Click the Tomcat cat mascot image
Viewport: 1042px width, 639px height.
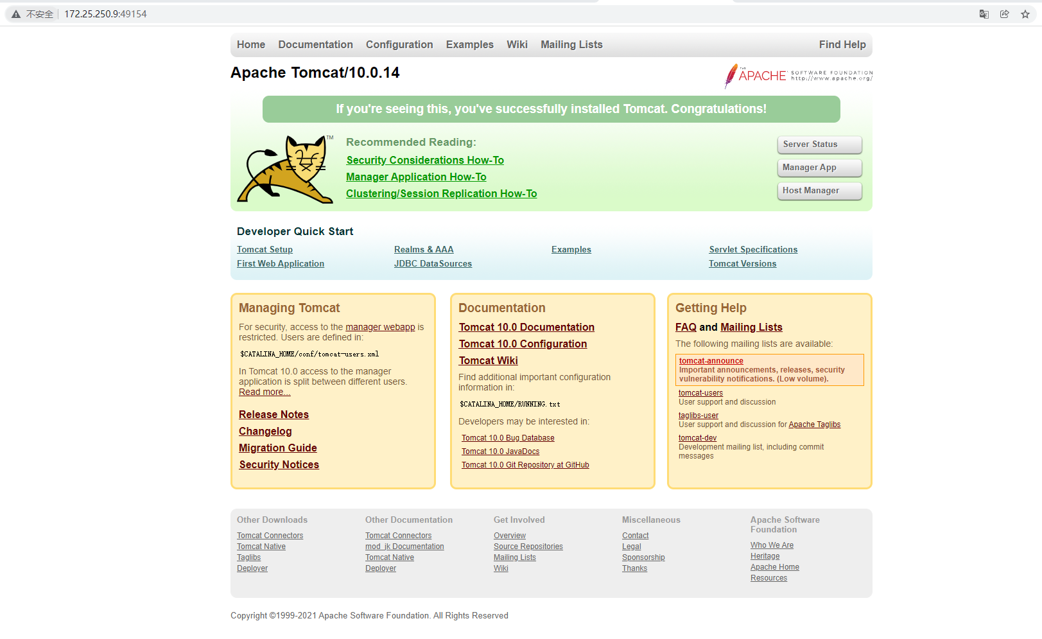coord(286,170)
